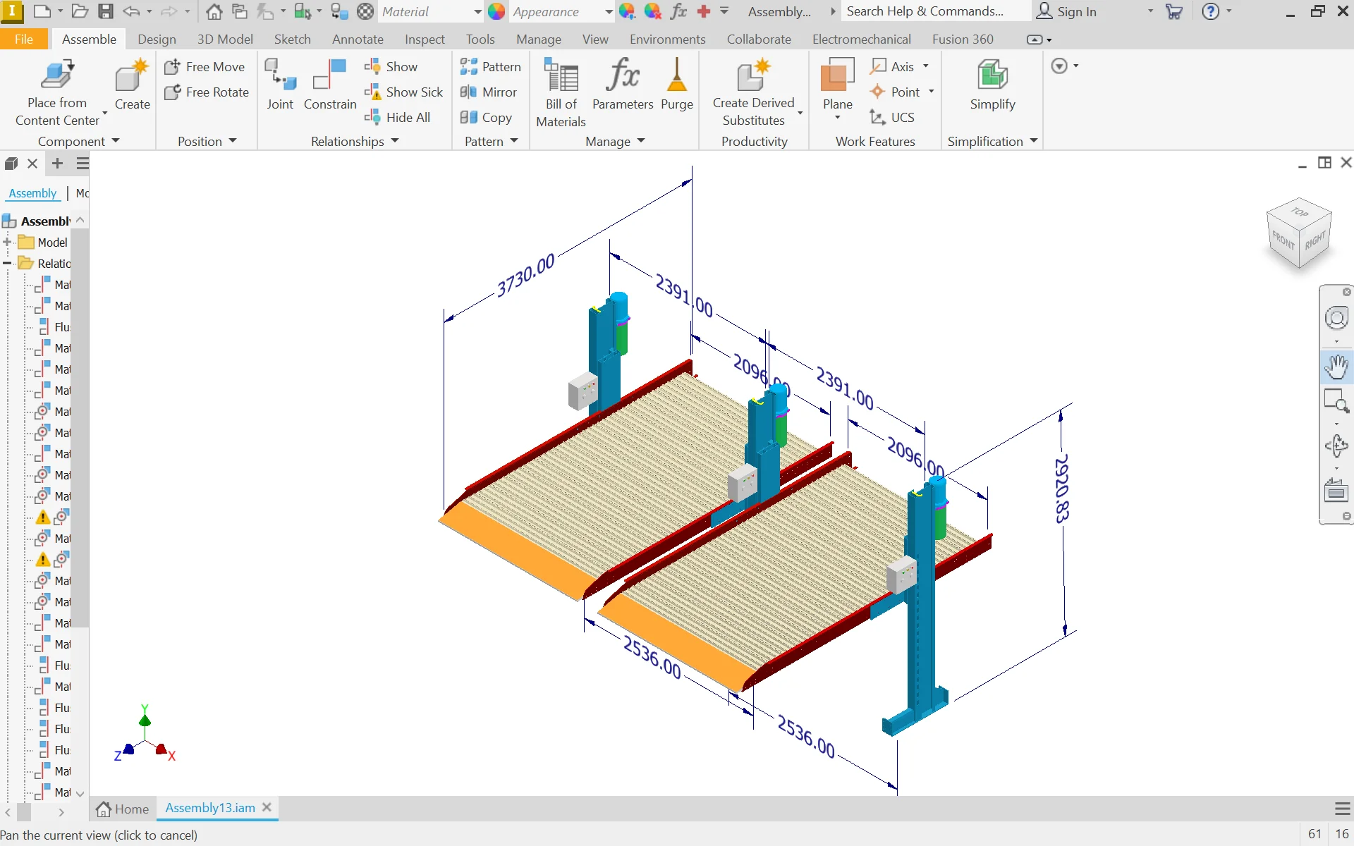The image size is (1354, 846).
Task: Open the Plane options dropdown arrow
Action: 837,118
